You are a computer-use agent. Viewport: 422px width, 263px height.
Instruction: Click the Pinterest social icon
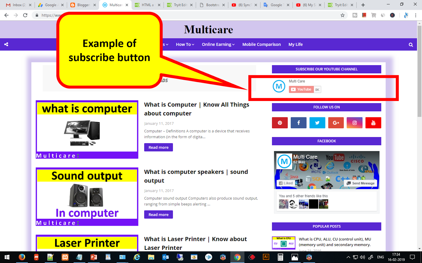point(280,123)
